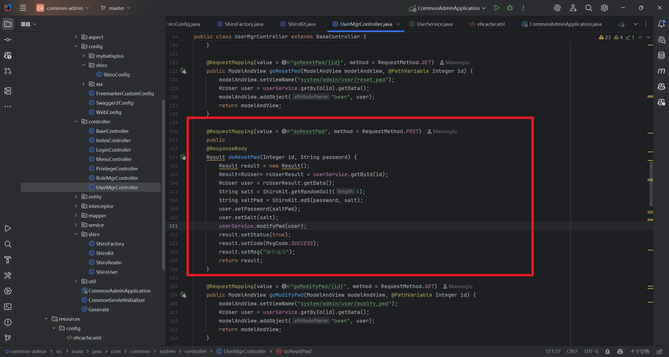Open the common-admin project dropdown
Viewport: 669px width, 357px height.
pos(63,8)
